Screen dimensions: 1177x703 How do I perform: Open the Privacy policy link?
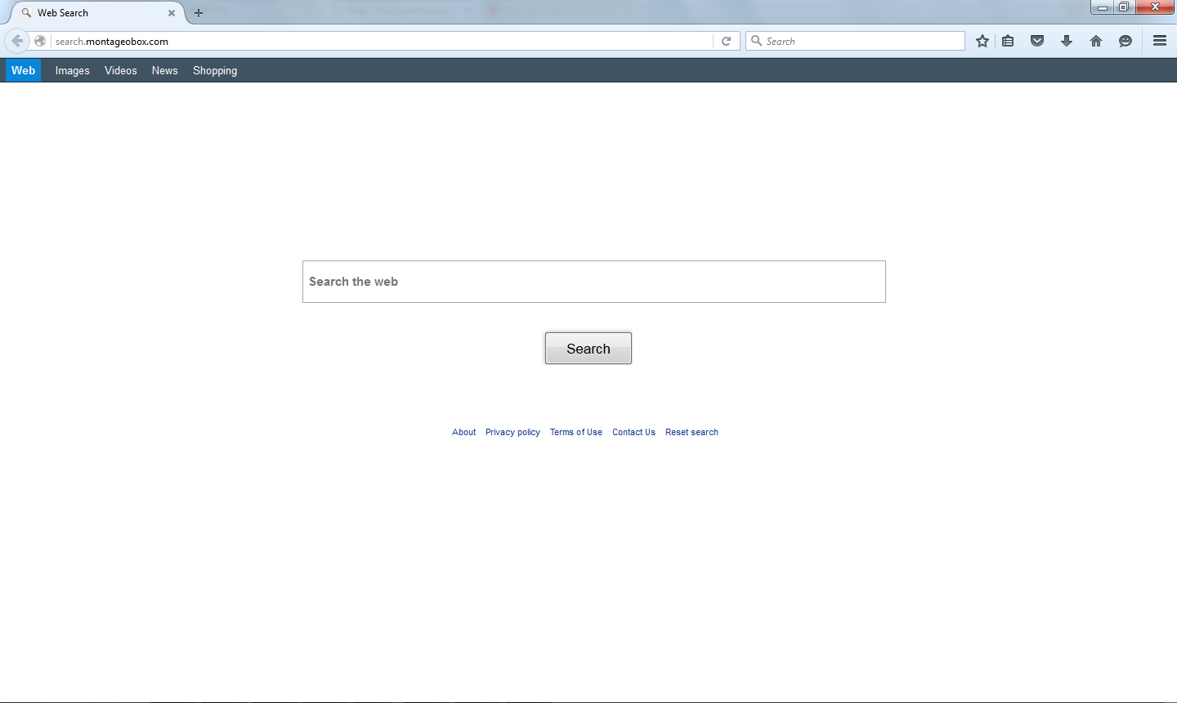(x=512, y=433)
